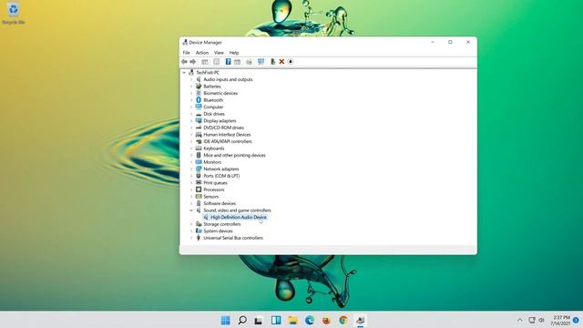Click the Device Manager taskbar icon

pos(360,320)
